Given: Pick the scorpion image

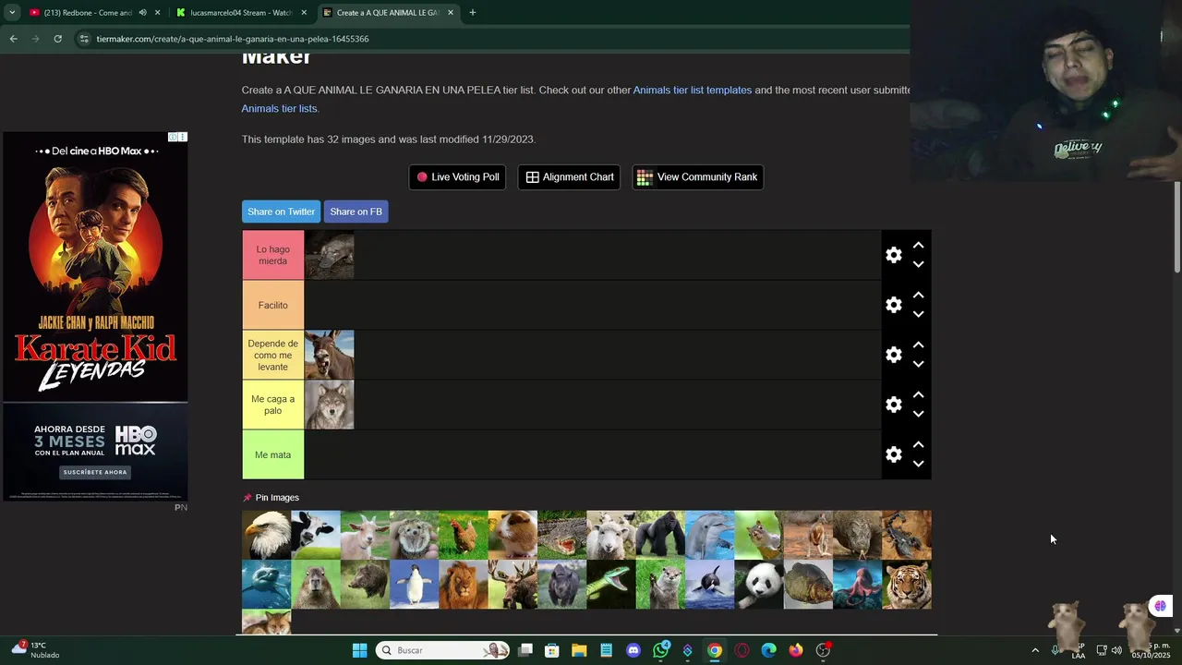Looking at the screenshot, I should tap(907, 535).
